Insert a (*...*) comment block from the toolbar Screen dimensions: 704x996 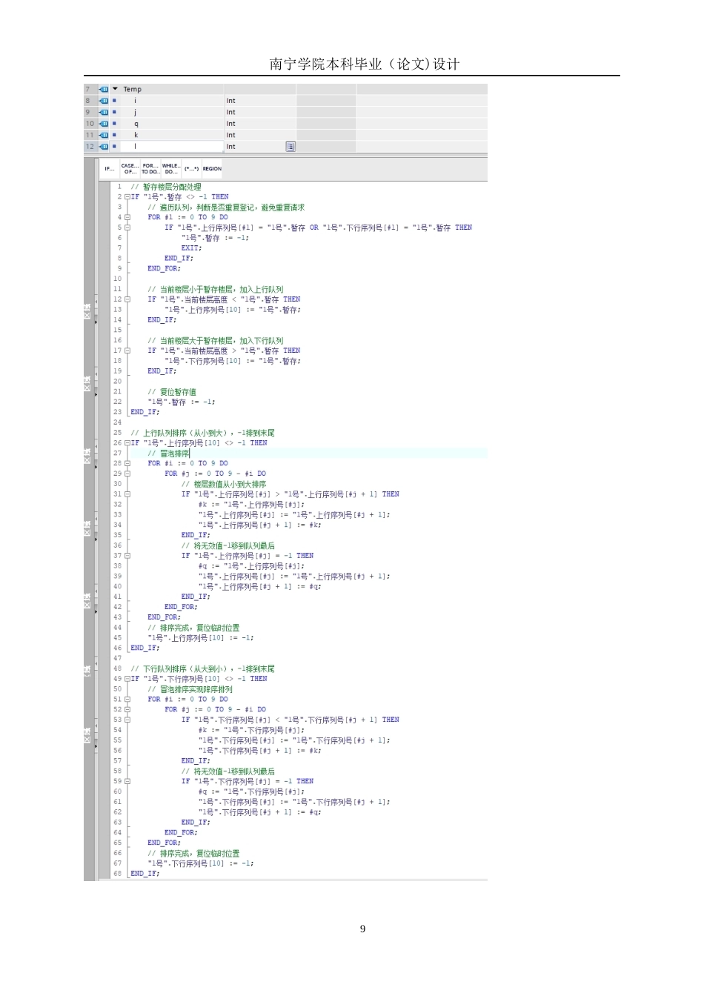191,168
